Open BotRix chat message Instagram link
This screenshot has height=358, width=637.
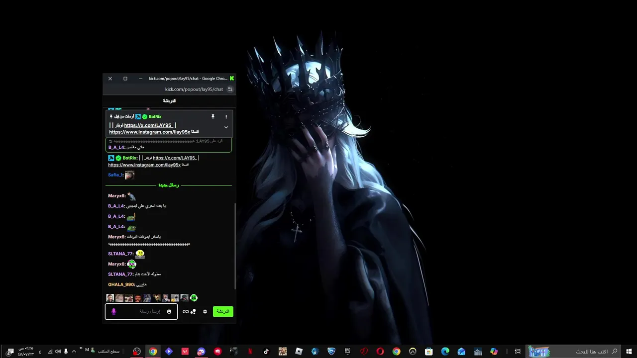click(144, 165)
